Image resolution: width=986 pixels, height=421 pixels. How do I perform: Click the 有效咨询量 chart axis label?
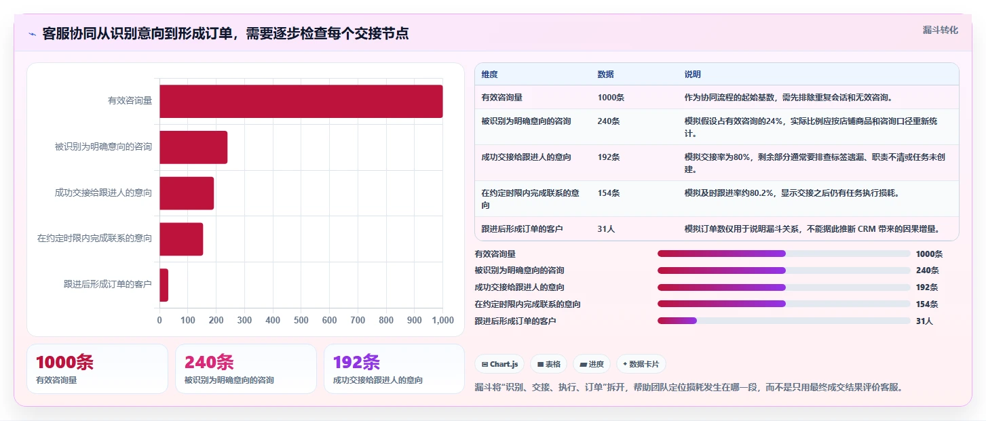pyautogui.click(x=130, y=101)
